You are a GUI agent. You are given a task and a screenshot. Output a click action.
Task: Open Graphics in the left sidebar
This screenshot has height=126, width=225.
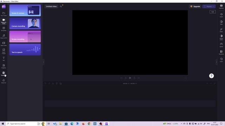coord(4,66)
